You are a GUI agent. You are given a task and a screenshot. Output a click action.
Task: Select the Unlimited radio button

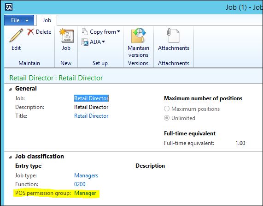[167, 118]
